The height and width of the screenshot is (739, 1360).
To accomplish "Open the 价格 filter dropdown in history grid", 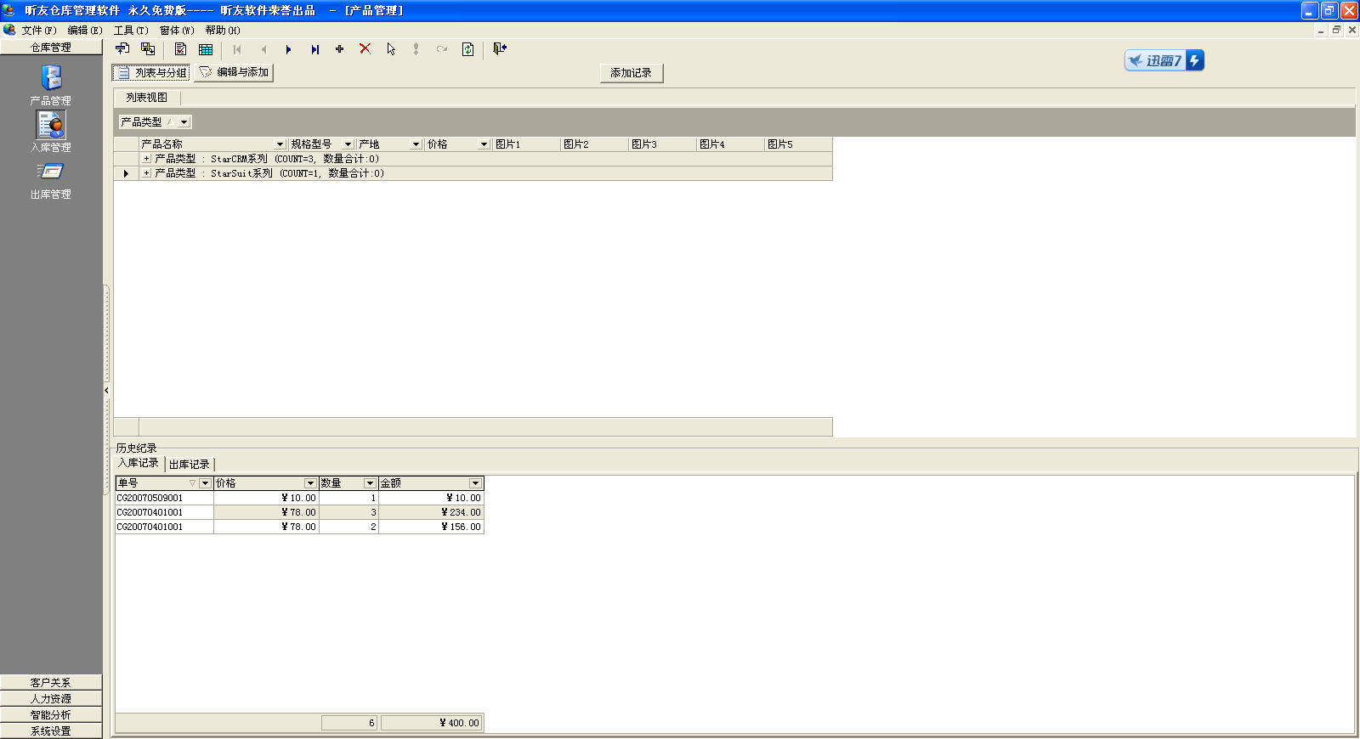I will click(310, 483).
